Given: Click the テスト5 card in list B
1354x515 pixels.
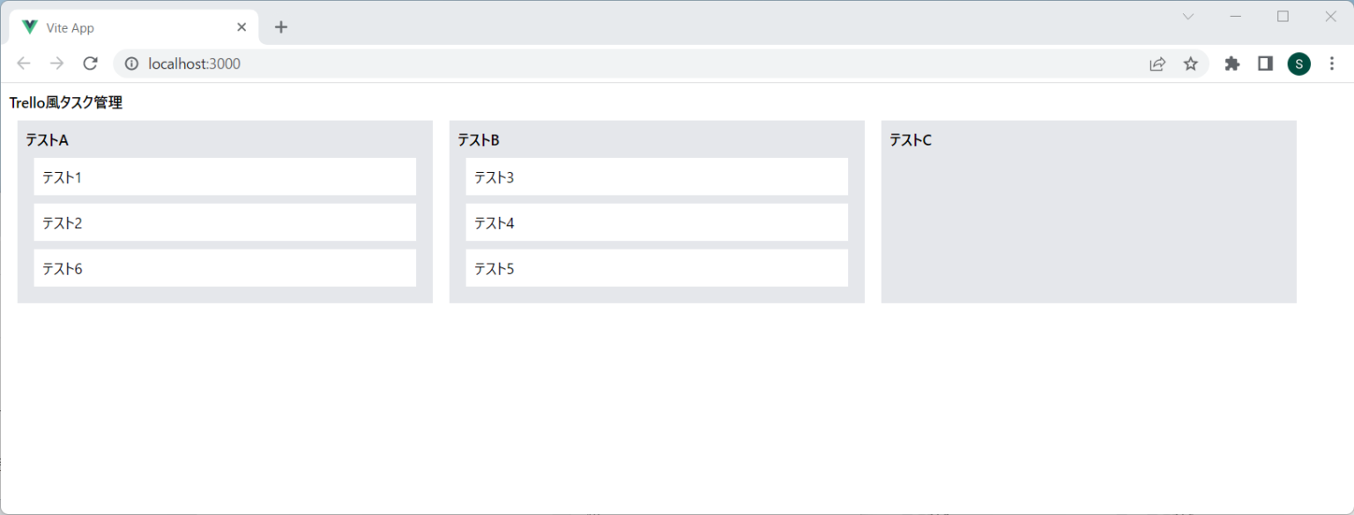Looking at the screenshot, I should (657, 268).
